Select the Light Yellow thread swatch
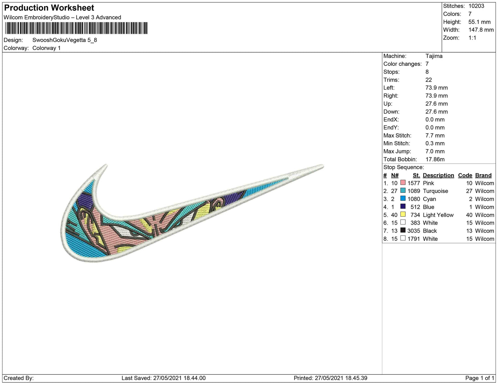Viewport: 498px width, 383px height. (x=403, y=215)
